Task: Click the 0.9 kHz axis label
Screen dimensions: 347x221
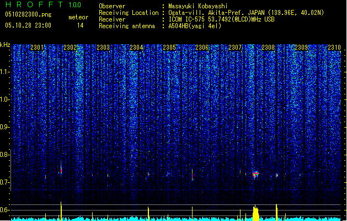Action: coord(5,127)
